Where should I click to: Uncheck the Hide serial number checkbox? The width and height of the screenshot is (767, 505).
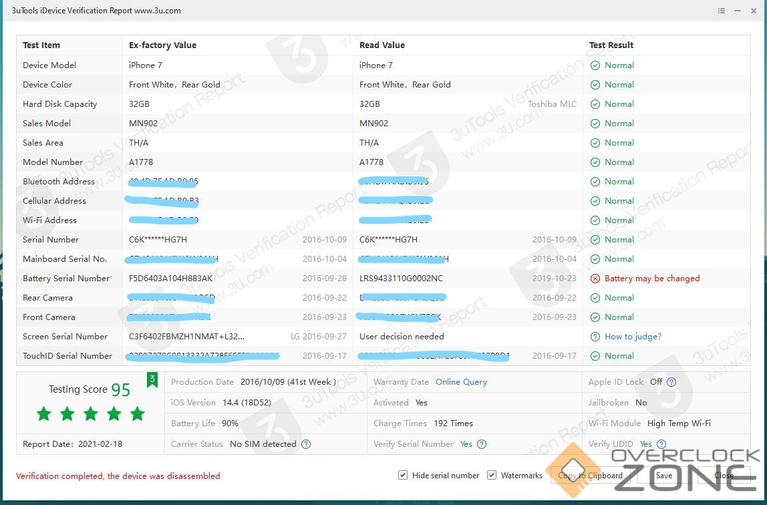403,475
